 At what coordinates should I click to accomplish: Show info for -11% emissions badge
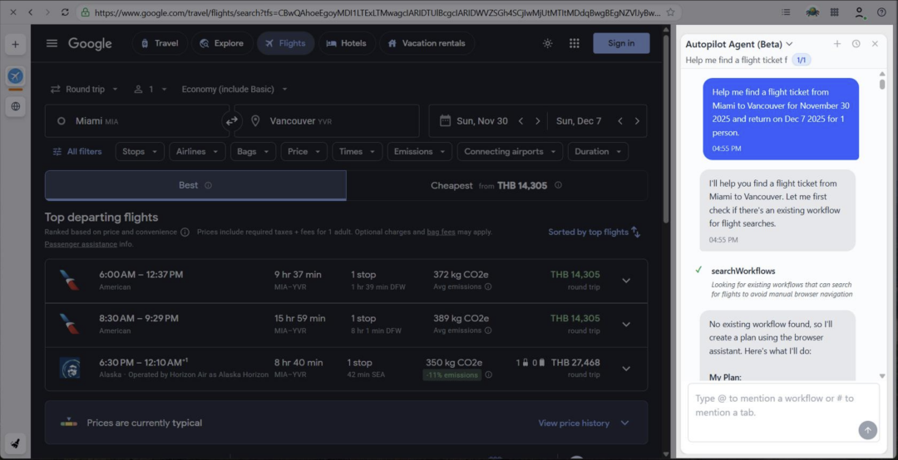[x=489, y=374]
